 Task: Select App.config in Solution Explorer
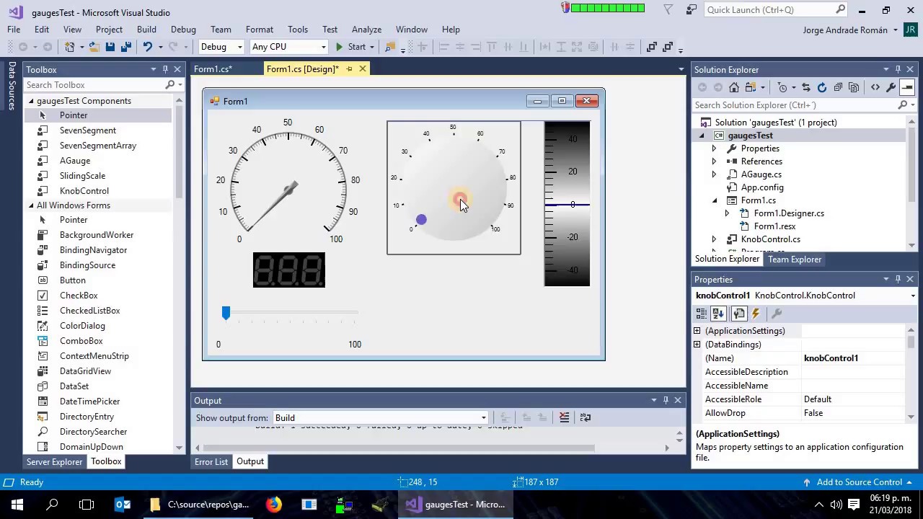coord(762,187)
